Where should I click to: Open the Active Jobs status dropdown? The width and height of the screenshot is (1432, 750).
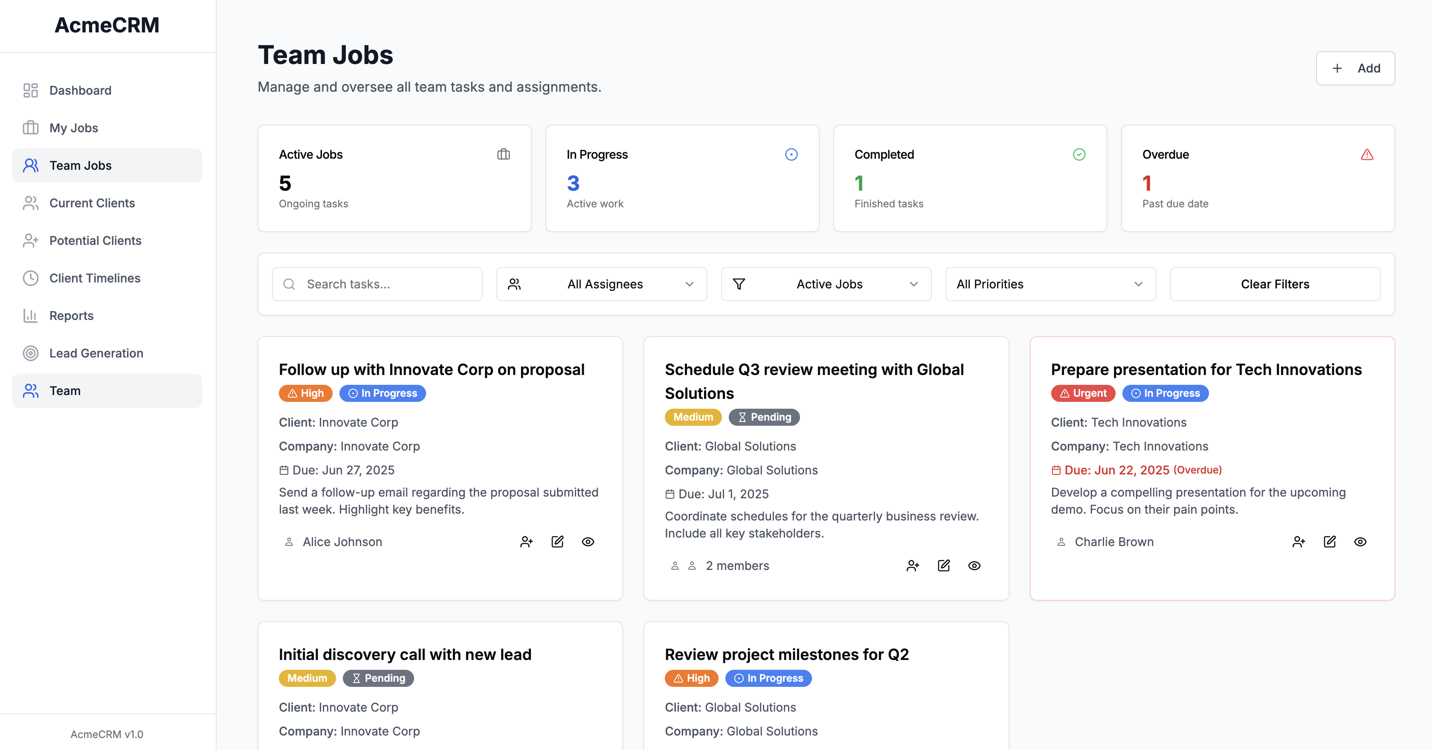tap(826, 284)
